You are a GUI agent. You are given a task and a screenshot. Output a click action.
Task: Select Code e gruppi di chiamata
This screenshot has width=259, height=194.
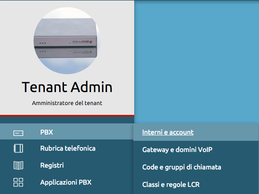click(182, 167)
